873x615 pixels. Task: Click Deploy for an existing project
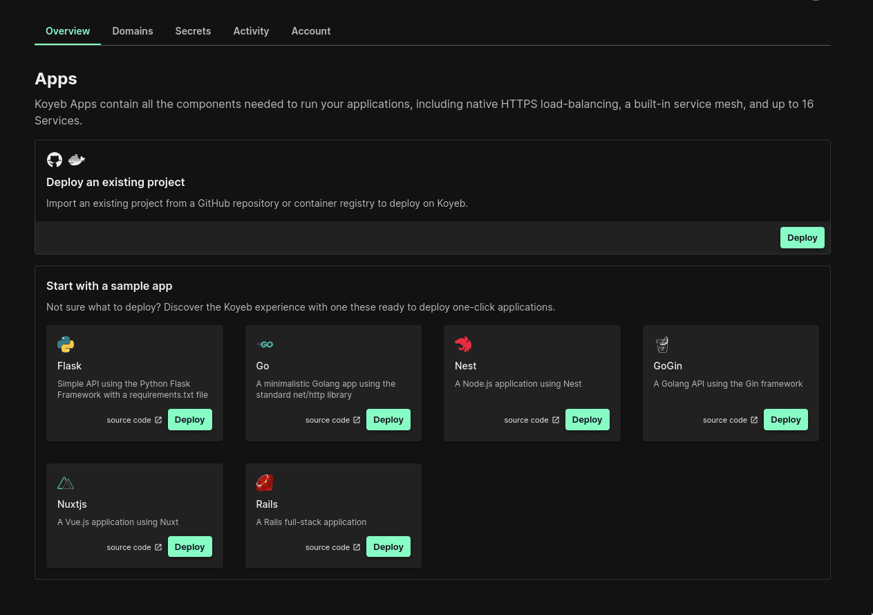point(802,237)
